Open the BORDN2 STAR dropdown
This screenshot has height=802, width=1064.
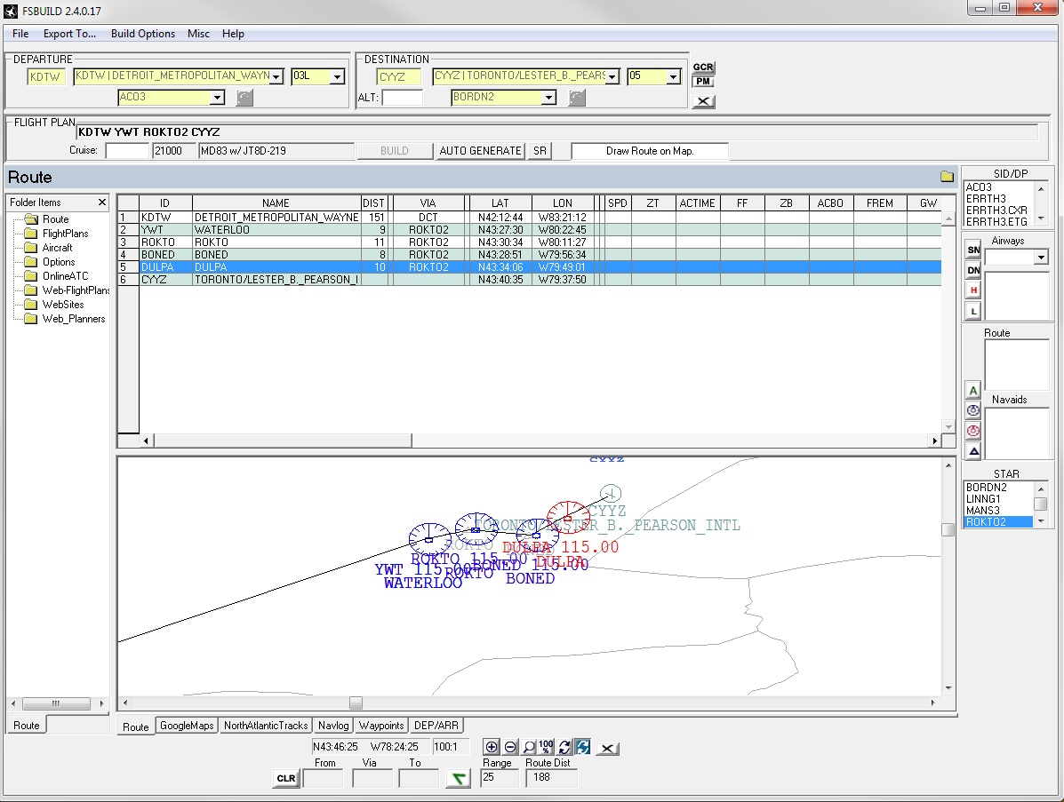pyautogui.click(x=548, y=98)
